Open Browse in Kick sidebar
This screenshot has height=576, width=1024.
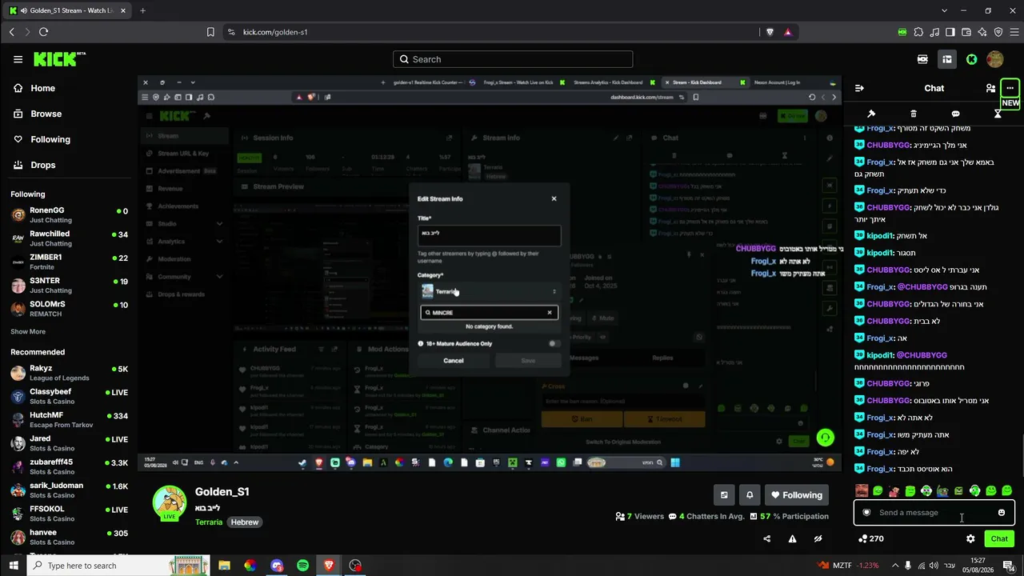click(x=37, y=114)
